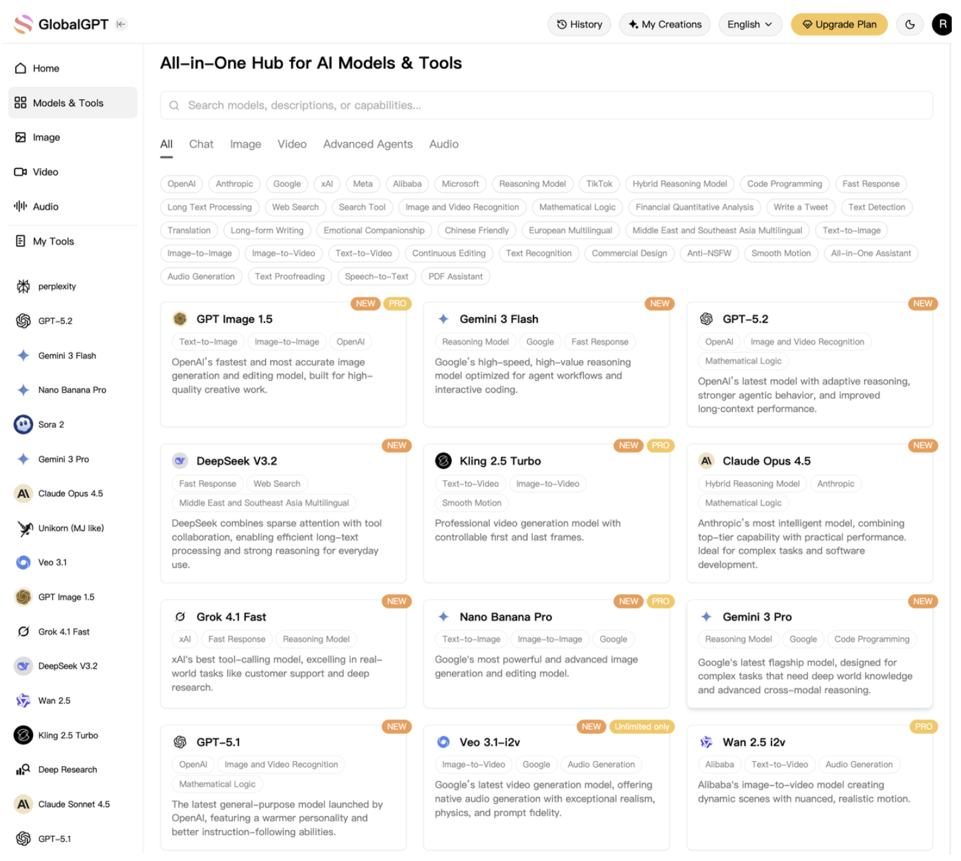961x861 pixels.
Task: Click the user avatar icon
Action: [x=942, y=25]
